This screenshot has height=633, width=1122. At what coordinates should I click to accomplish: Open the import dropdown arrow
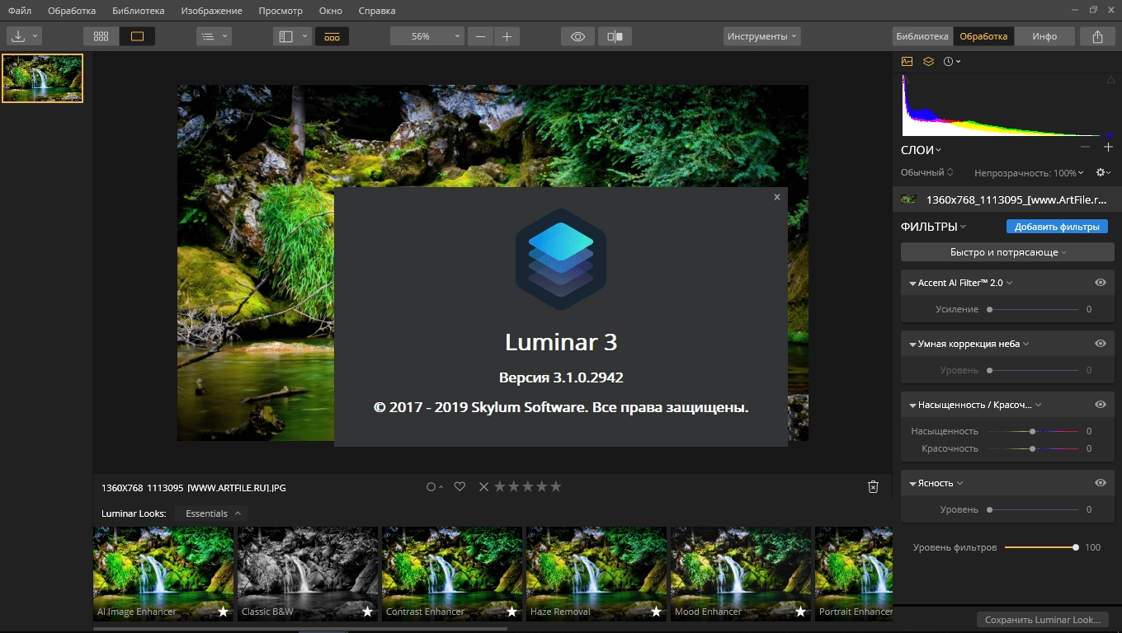click(35, 36)
